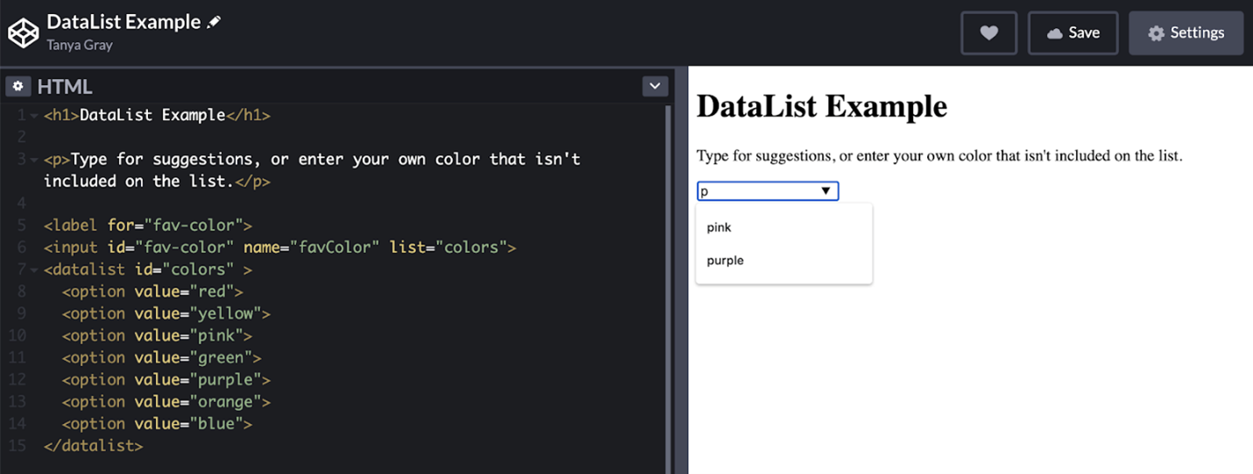
Task: Click the pencil icon to edit pen title
Action: coord(214,23)
